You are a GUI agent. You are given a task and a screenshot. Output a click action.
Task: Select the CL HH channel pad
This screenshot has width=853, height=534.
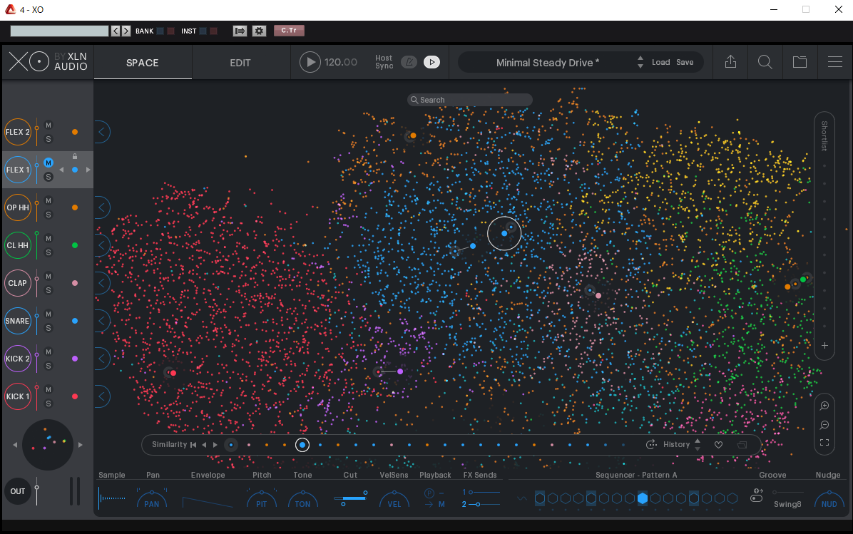click(18, 245)
